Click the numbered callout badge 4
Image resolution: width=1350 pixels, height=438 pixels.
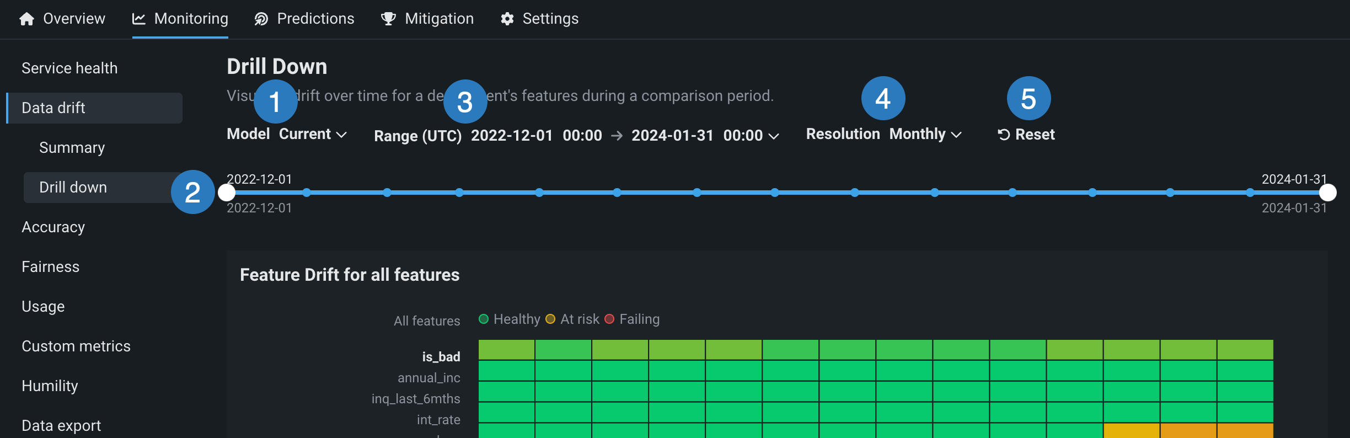883,99
